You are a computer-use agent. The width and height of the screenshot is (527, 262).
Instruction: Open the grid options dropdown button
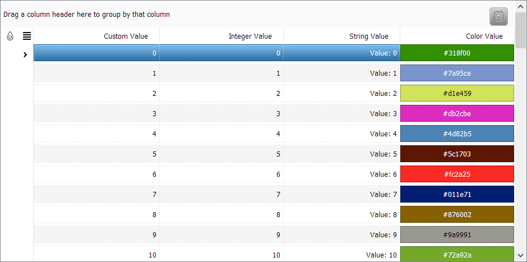tap(499, 16)
